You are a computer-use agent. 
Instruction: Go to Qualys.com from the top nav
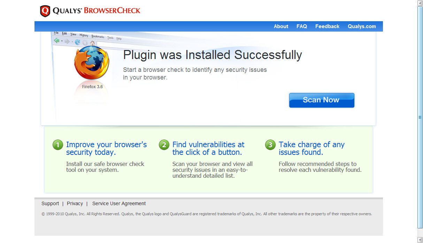[x=362, y=26]
